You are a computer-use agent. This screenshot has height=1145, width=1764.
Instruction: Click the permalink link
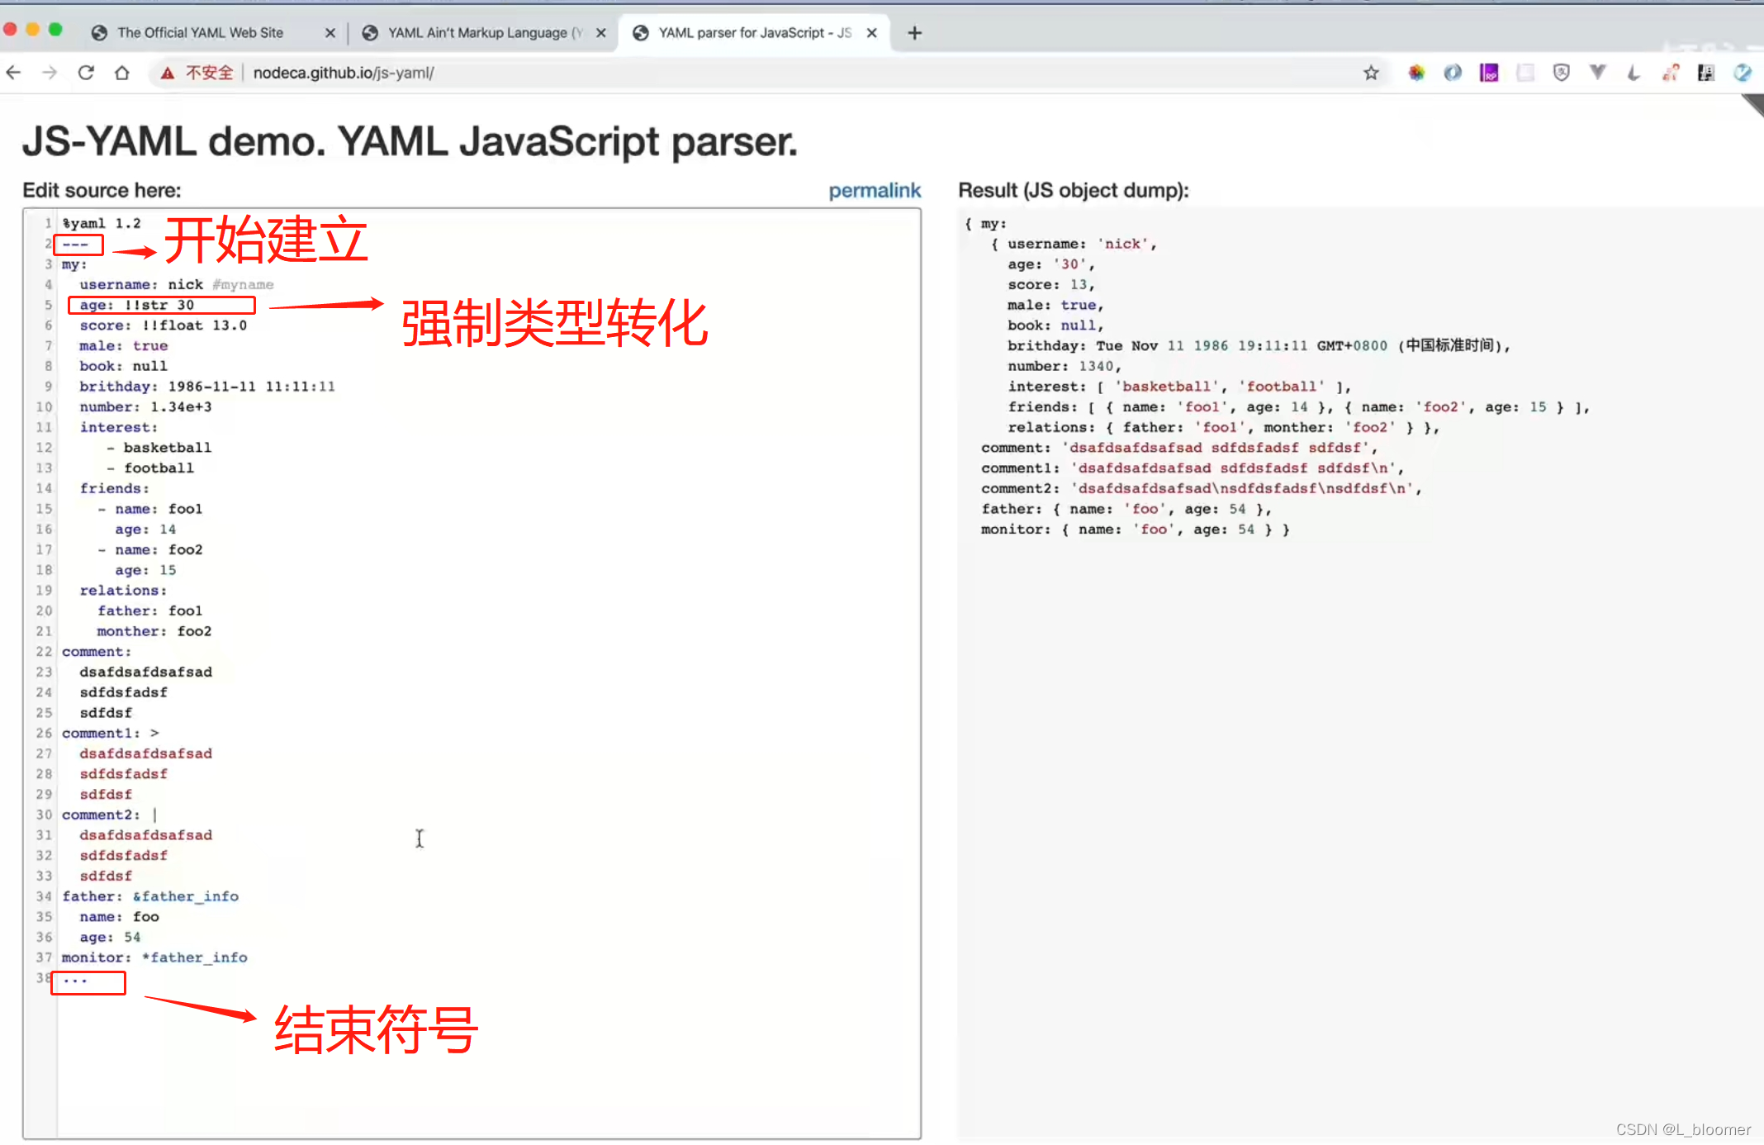tap(874, 191)
